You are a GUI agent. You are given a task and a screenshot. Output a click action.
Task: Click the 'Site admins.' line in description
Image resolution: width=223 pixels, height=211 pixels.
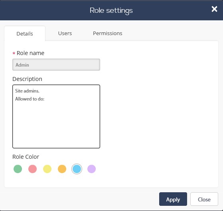[27, 91]
